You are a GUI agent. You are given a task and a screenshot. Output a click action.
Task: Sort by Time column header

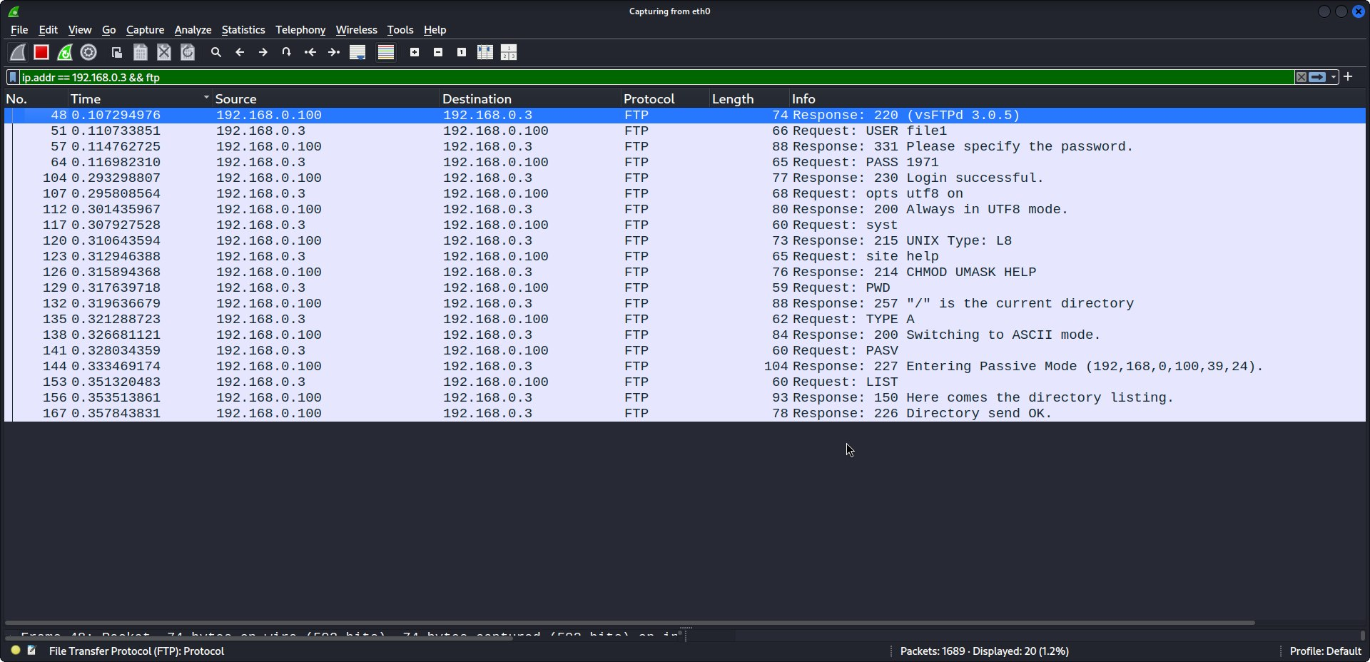coord(140,98)
